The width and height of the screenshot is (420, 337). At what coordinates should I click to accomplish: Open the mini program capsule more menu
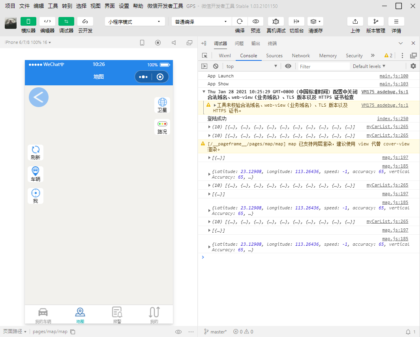tap(143, 77)
